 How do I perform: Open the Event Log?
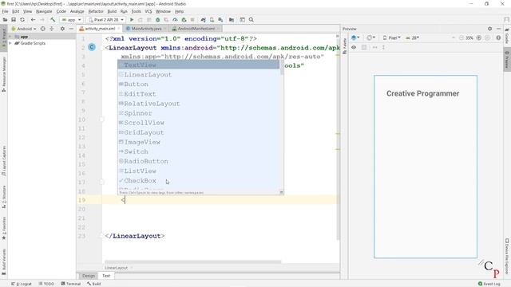click(x=489, y=284)
